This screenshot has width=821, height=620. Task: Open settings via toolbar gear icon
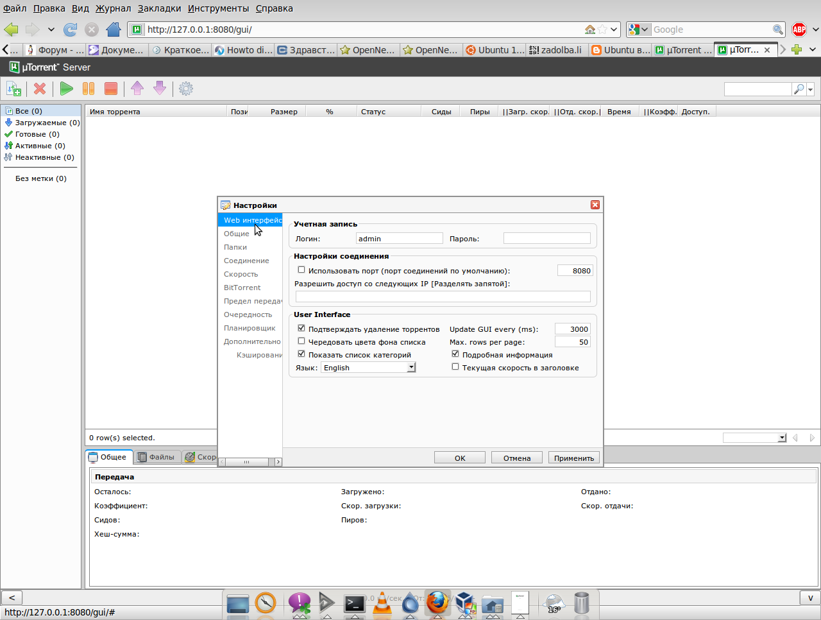tap(186, 89)
